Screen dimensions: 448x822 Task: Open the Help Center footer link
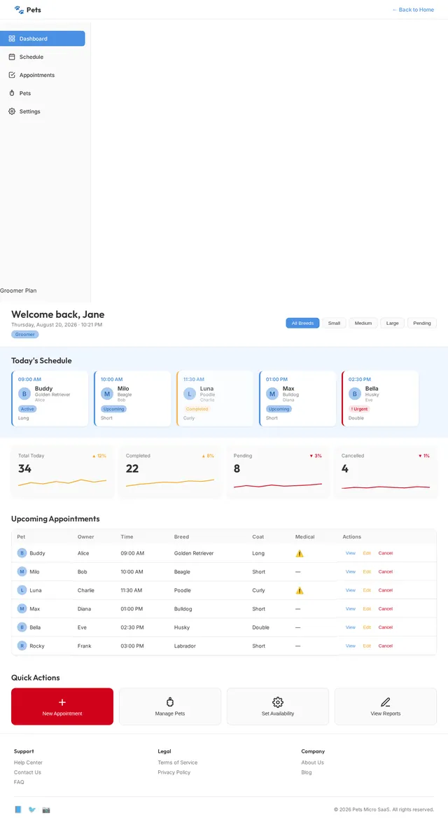pos(28,762)
